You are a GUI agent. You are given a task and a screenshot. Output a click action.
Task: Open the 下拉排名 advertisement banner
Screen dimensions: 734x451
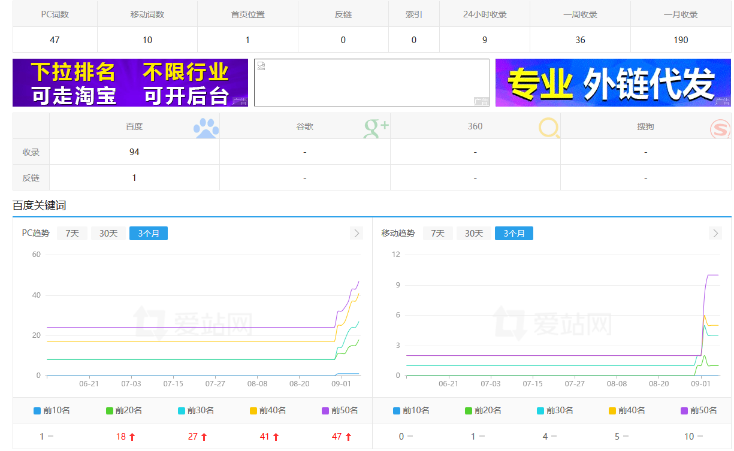coord(130,83)
